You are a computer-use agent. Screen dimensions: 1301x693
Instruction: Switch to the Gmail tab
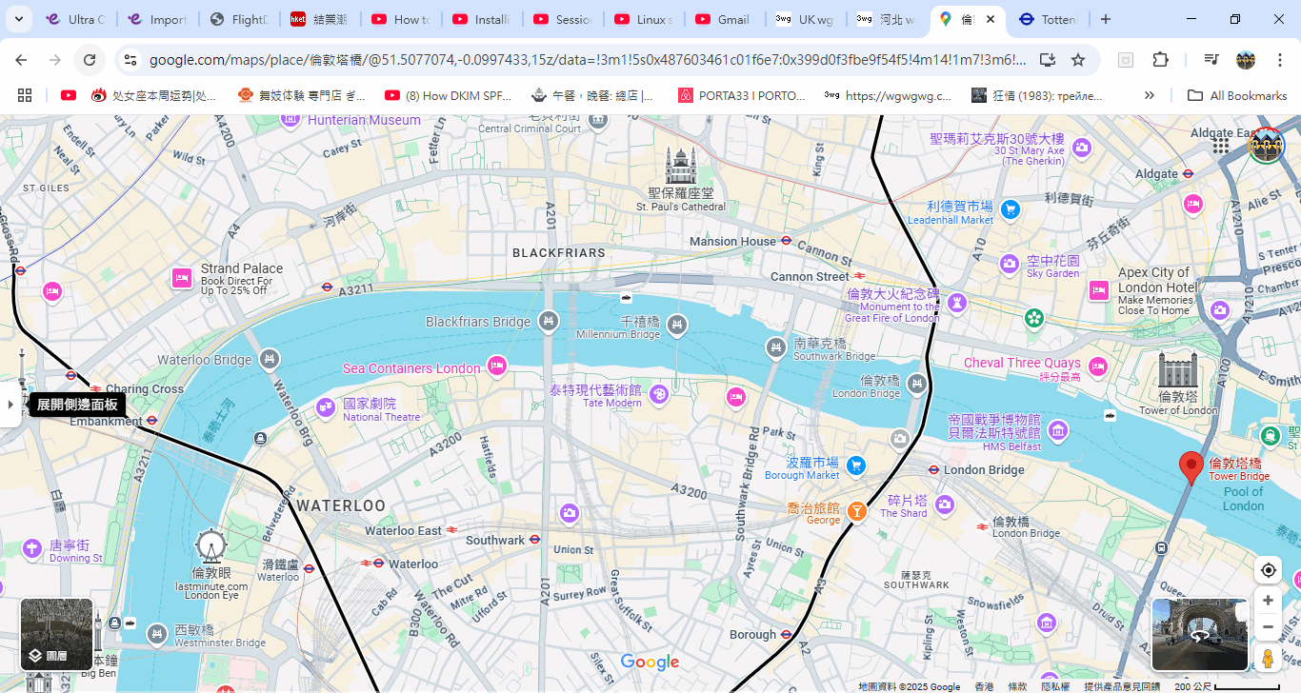click(724, 19)
